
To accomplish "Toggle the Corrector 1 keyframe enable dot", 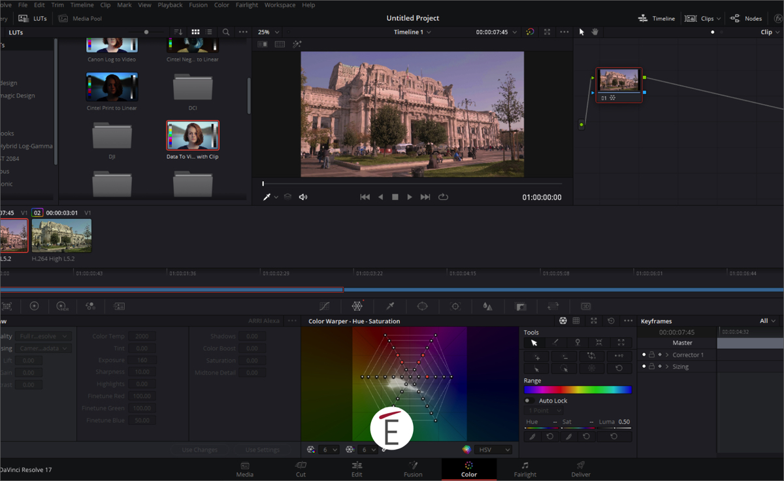I will click(644, 355).
